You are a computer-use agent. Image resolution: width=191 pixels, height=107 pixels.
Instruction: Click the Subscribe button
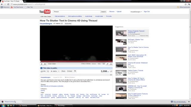click(x=68, y=24)
